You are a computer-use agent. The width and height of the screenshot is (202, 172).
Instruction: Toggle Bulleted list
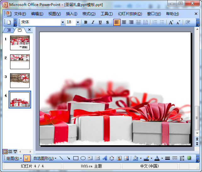162,22
